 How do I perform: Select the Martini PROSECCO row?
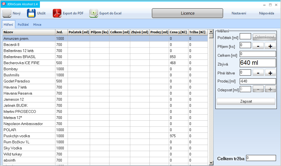point(105,111)
